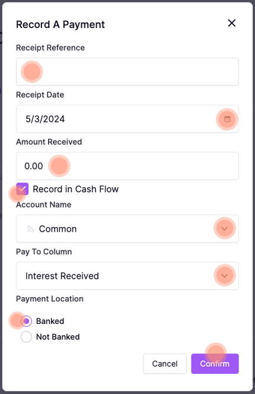Expand the Pay To Column chevron arrow
255x394 pixels.
[225, 276]
